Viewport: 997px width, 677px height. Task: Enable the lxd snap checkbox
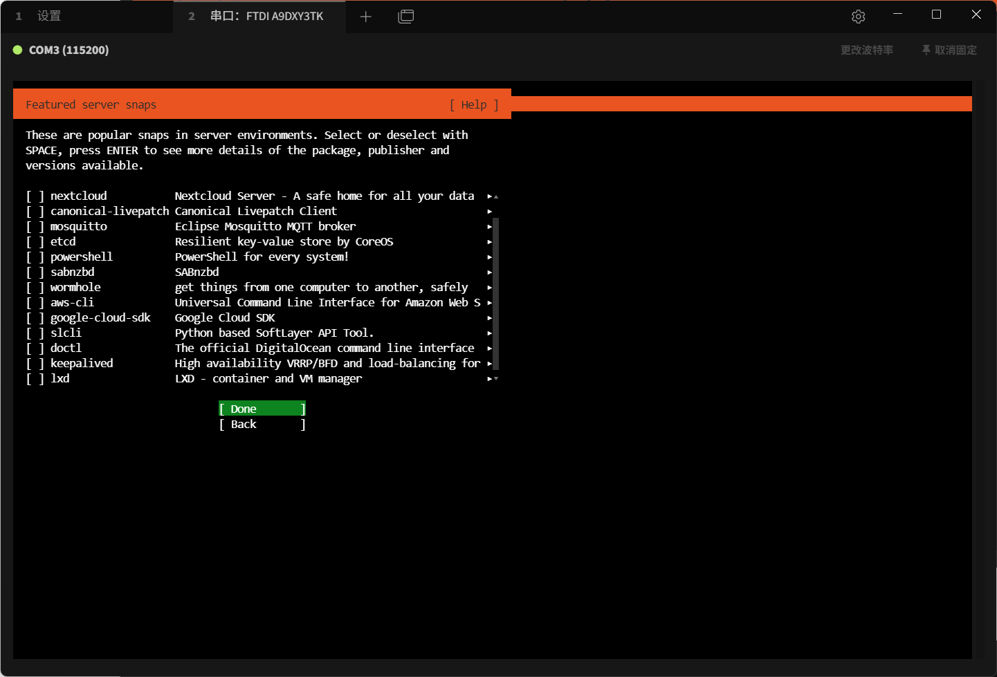[35, 379]
